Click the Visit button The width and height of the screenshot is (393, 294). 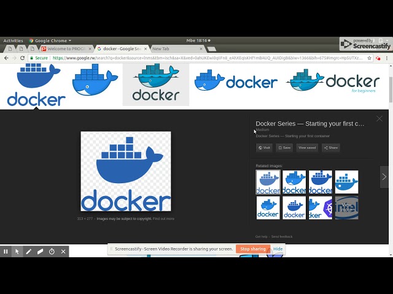coord(264,148)
